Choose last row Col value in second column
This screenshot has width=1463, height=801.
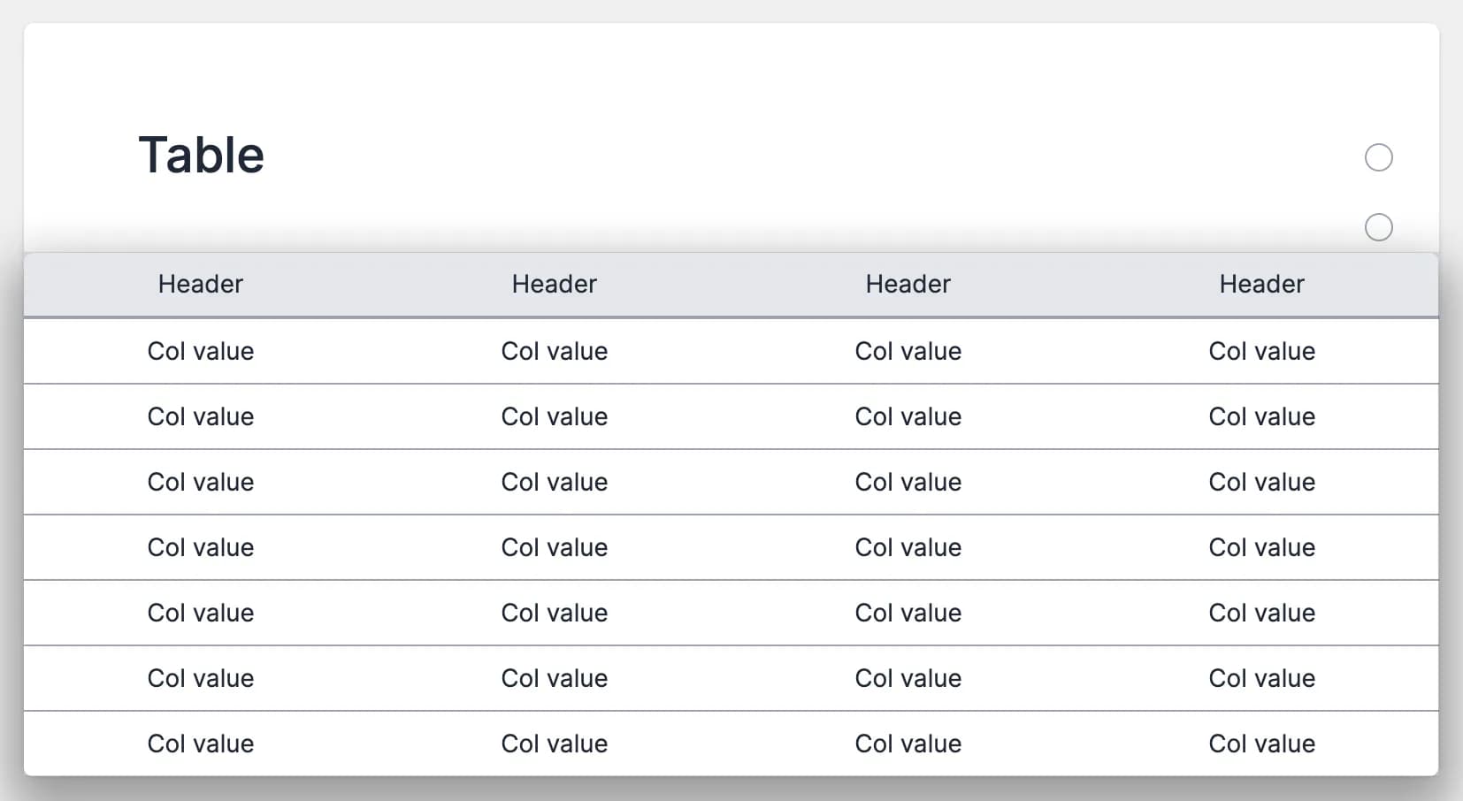554,744
